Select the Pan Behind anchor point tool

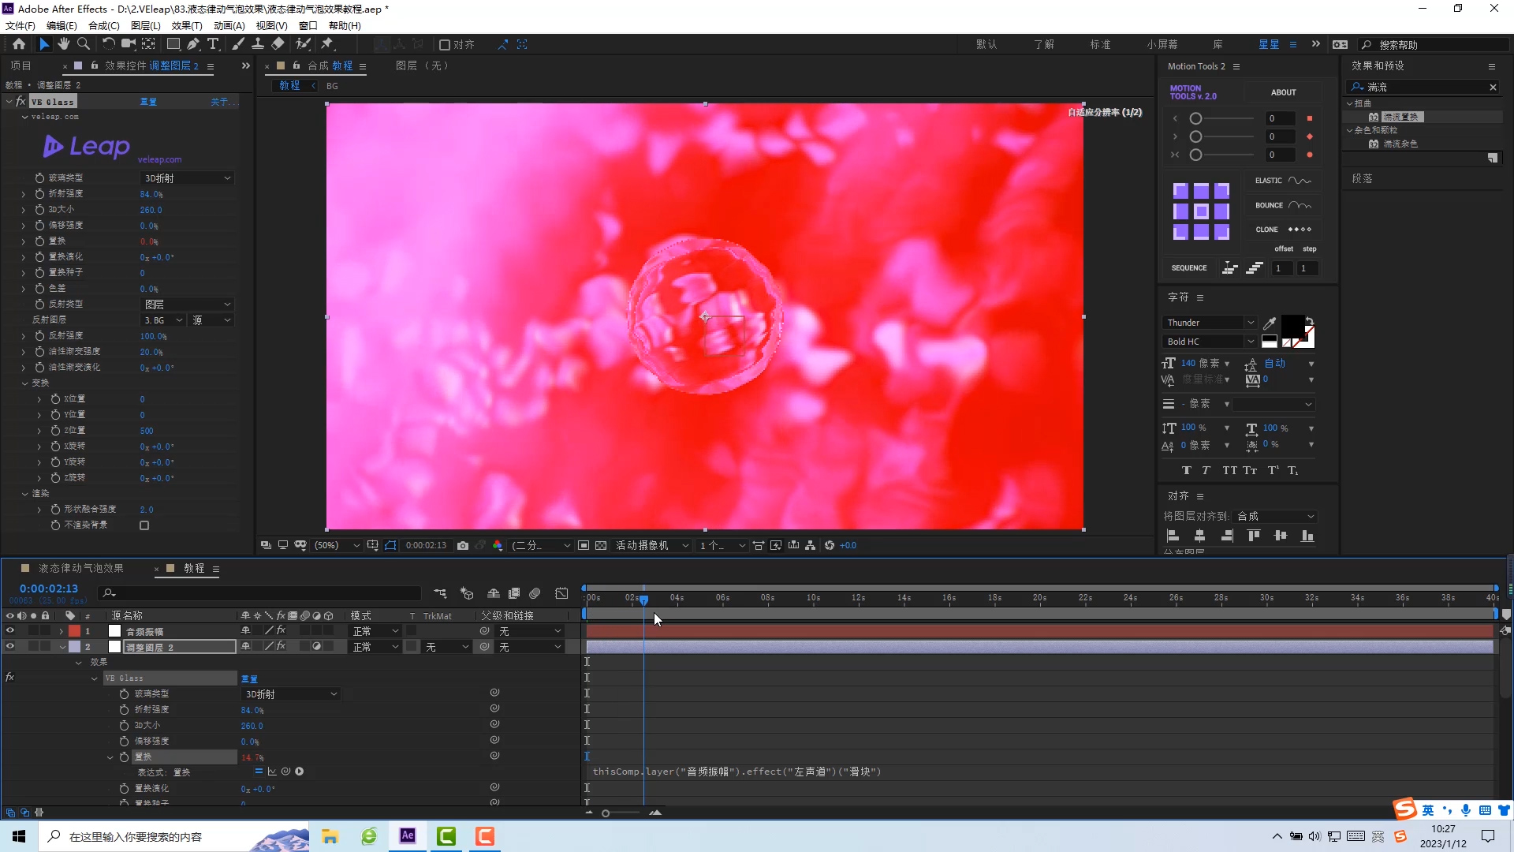point(148,44)
